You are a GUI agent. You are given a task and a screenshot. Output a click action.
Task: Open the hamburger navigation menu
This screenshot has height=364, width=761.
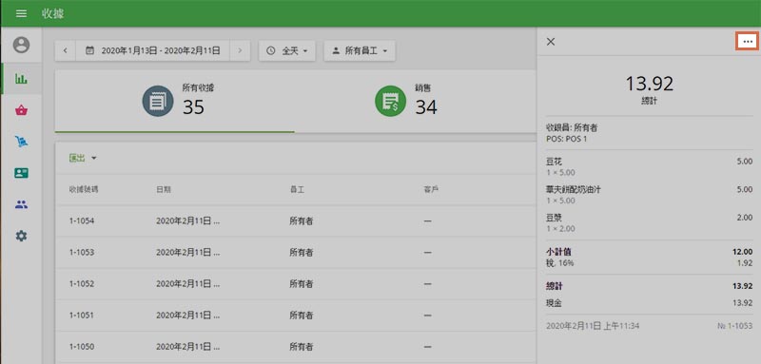point(21,13)
